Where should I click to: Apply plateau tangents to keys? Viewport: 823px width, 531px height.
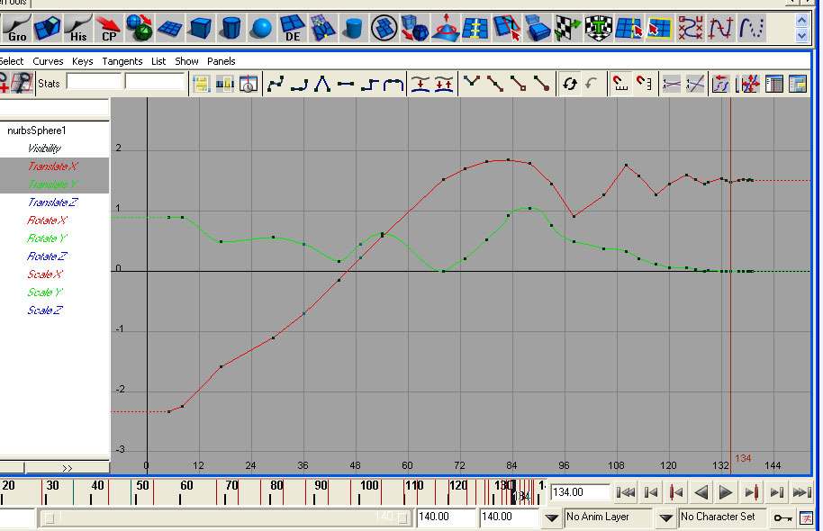393,84
